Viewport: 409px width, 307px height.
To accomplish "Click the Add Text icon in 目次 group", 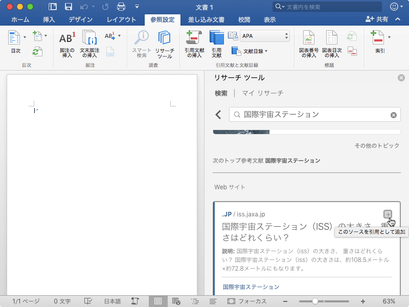I will pyautogui.click(x=37, y=36).
